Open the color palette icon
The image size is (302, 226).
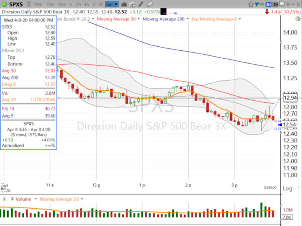point(298,19)
